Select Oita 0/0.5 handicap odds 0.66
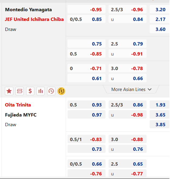170x179 pixels. [x=86, y=164]
